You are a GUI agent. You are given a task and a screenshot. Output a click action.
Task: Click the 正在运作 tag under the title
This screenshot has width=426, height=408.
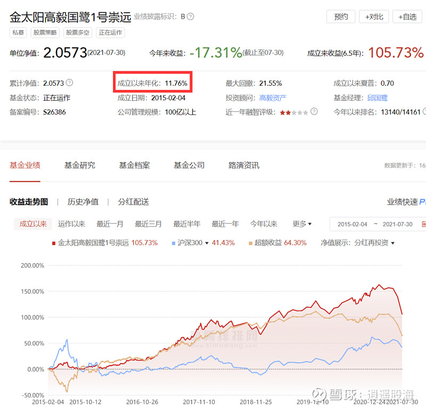110,32
